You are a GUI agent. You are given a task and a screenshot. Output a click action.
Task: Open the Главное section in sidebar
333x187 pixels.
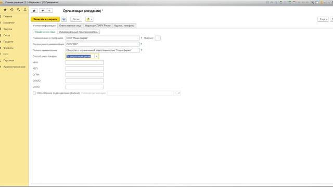8,16
